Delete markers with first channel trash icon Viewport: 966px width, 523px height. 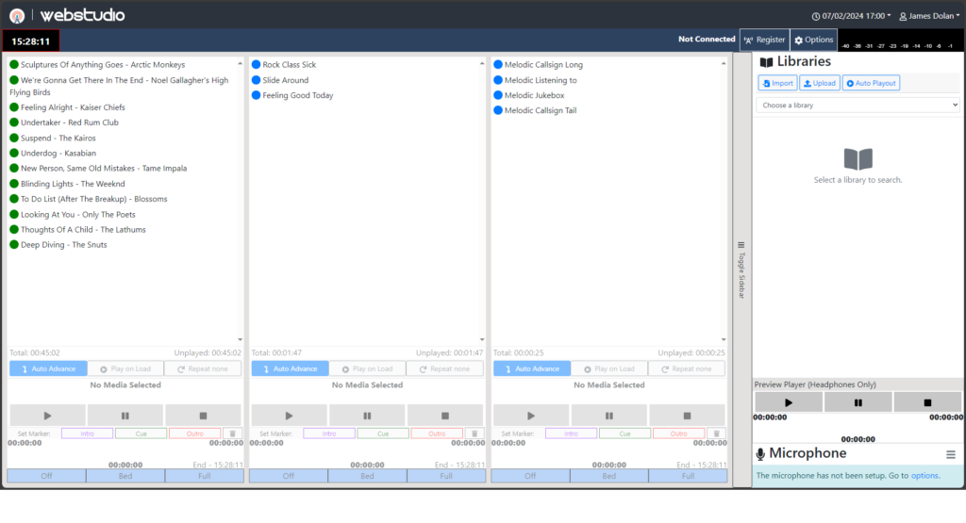click(x=232, y=433)
